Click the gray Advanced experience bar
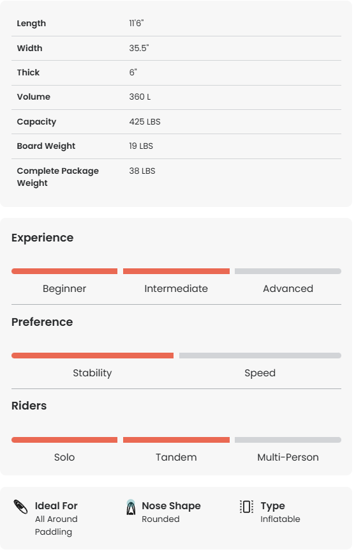Viewport: 356px width, 552px height. coord(288,271)
